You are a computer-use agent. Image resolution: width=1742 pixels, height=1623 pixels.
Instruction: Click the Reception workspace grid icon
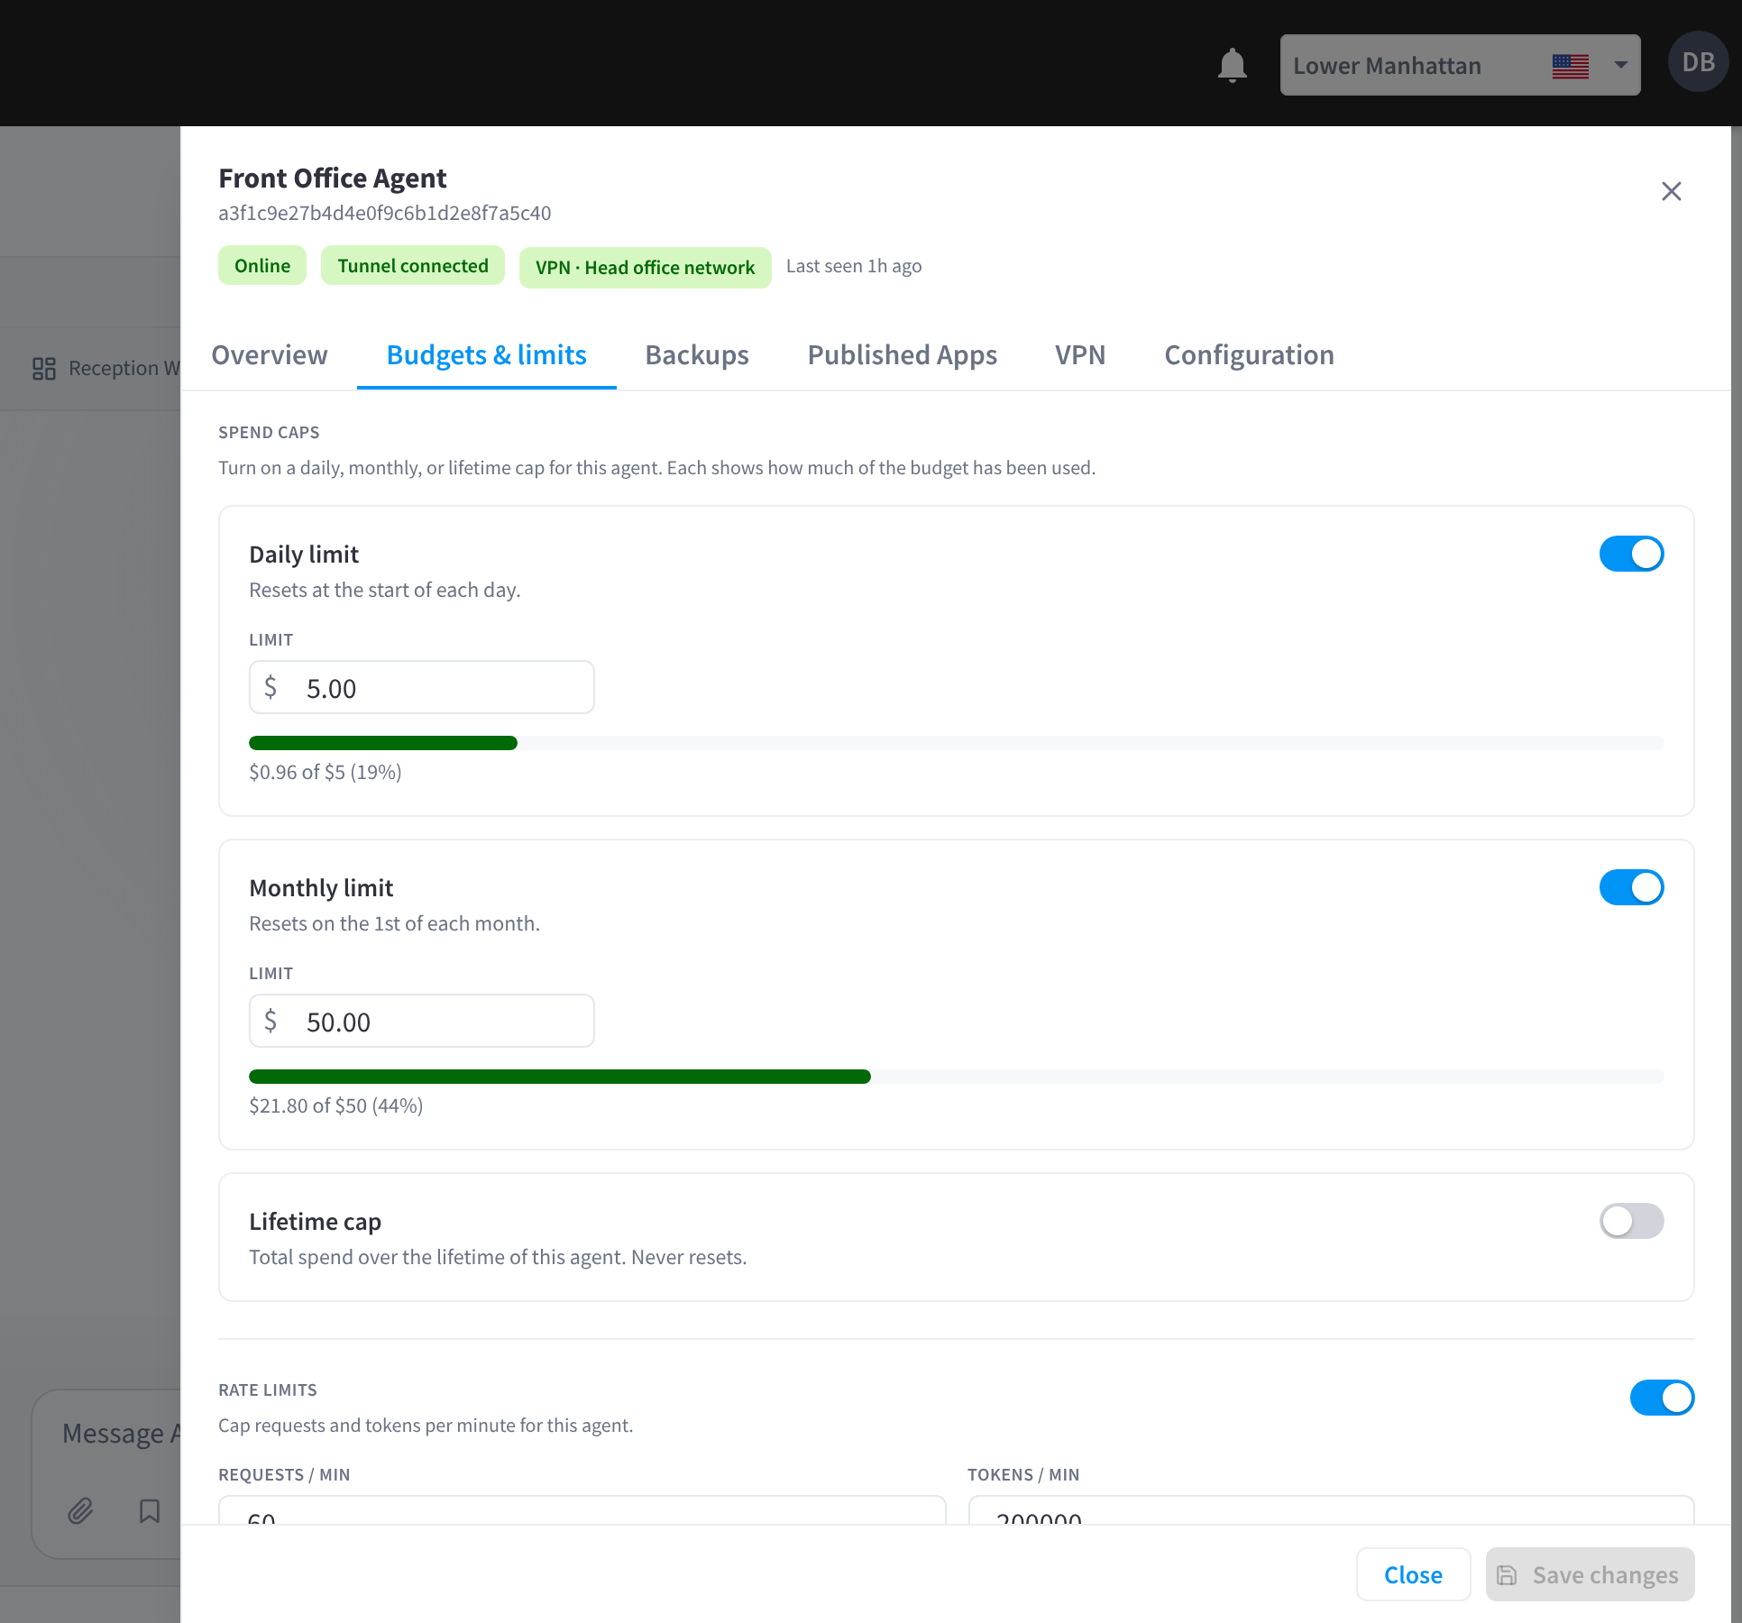(44, 368)
